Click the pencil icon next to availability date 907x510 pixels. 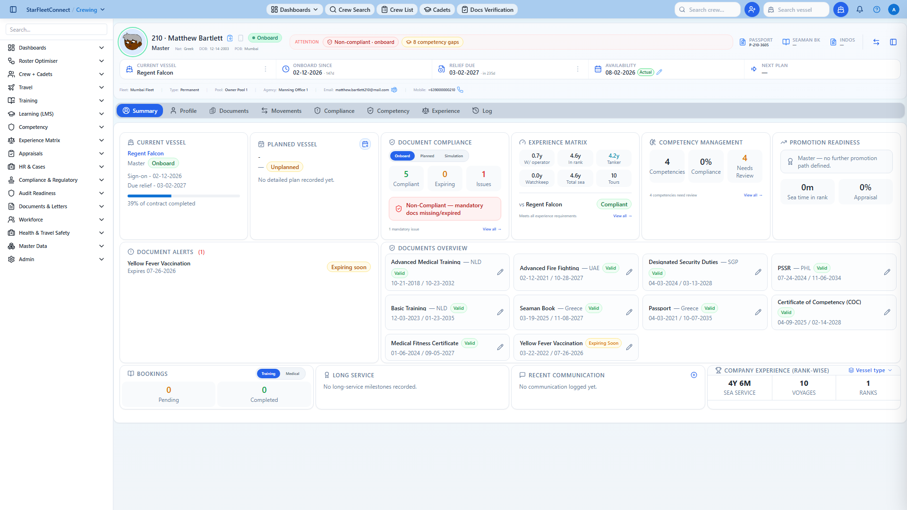659,72
